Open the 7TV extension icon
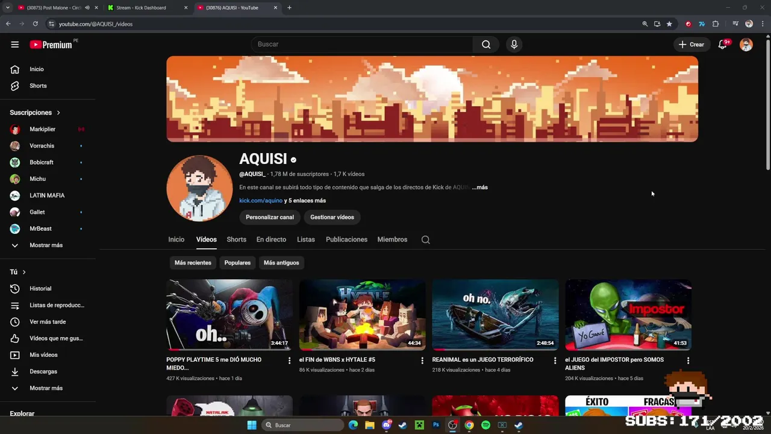This screenshot has height=434, width=771. 702,24
